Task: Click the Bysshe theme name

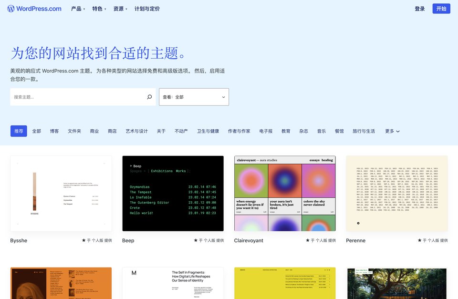Action: (19, 241)
